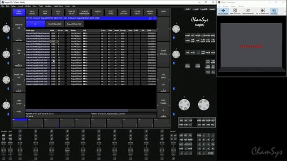Close the Patch window with X icon
Viewport: 287px width, 161px height.
click(155, 18)
